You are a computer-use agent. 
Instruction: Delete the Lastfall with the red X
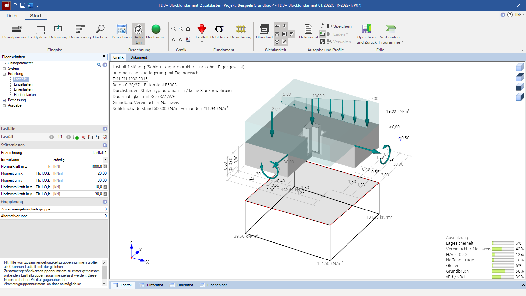coord(83,137)
